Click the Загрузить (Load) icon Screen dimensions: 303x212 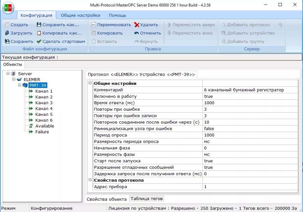[7, 33]
